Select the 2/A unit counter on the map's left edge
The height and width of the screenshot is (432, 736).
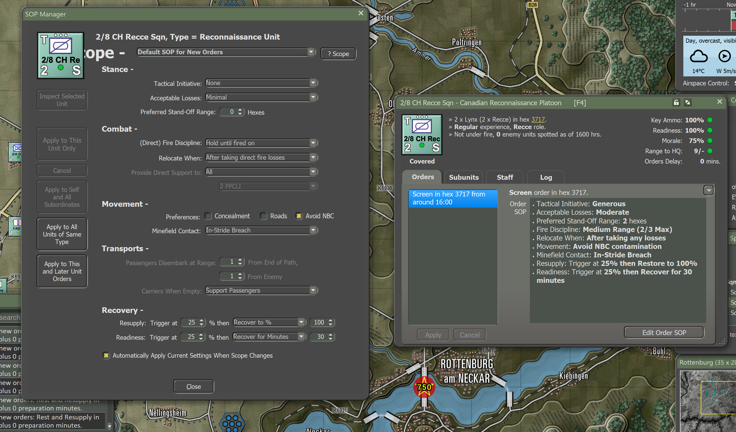click(15, 152)
